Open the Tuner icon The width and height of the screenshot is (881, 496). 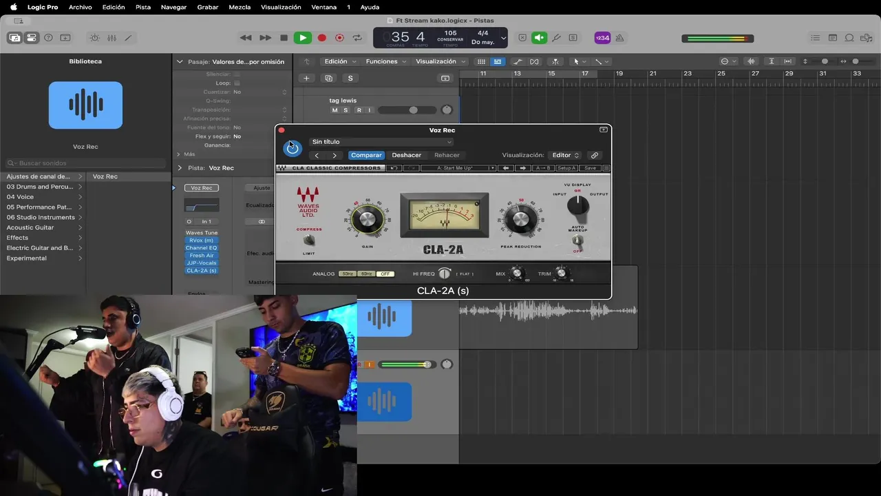pos(556,38)
